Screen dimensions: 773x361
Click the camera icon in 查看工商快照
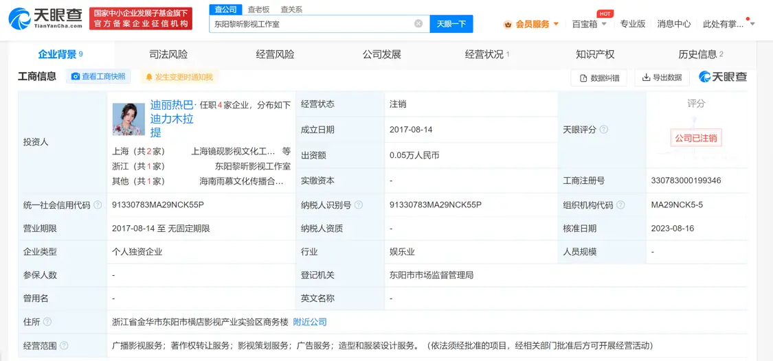tap(76, 76)
